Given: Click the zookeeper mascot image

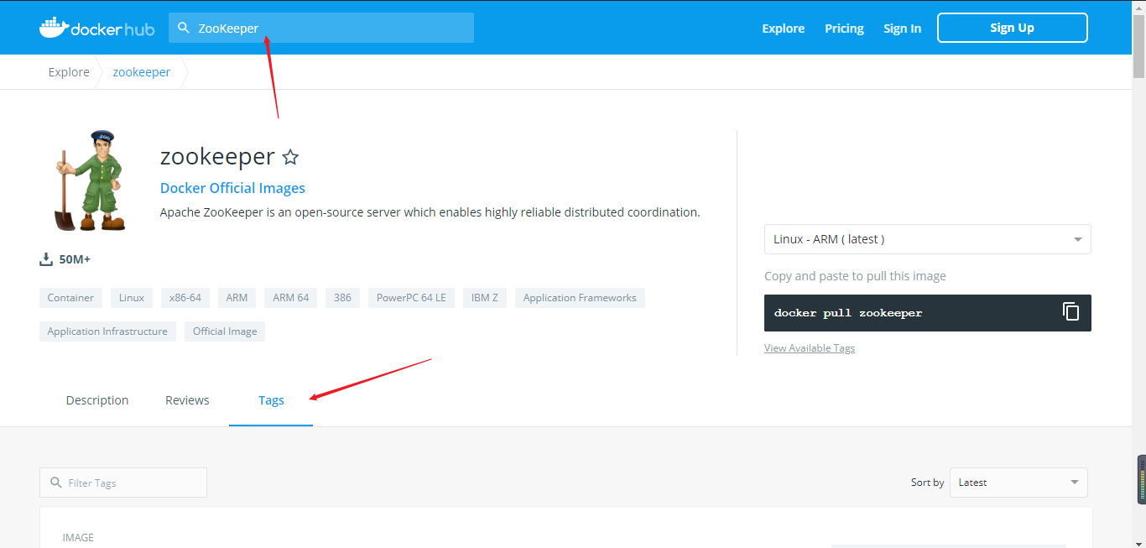Looking at the screenshot, I should [x=88, y=180].
